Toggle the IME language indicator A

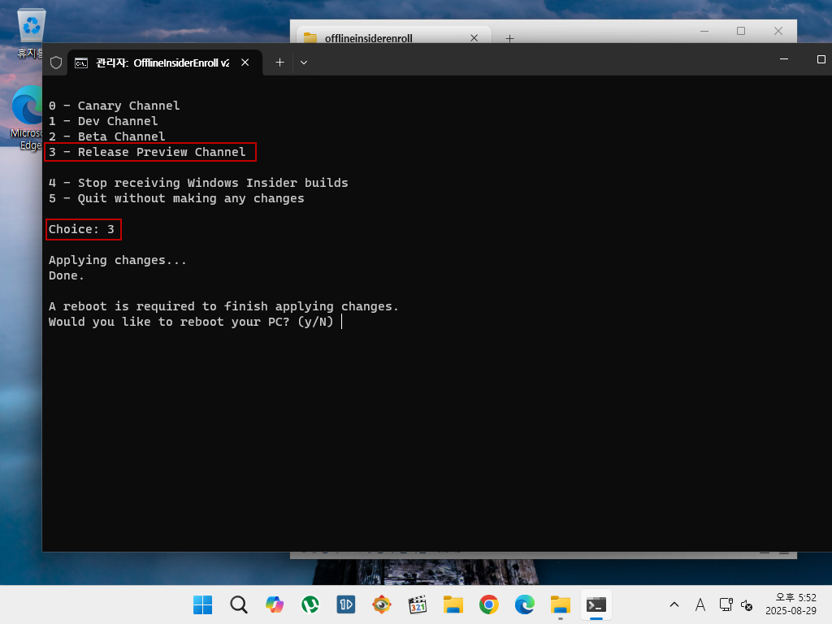pos(700,604)
